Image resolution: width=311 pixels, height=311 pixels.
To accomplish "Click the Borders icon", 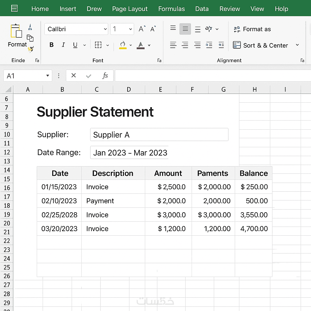I will (x=98, y=45).
